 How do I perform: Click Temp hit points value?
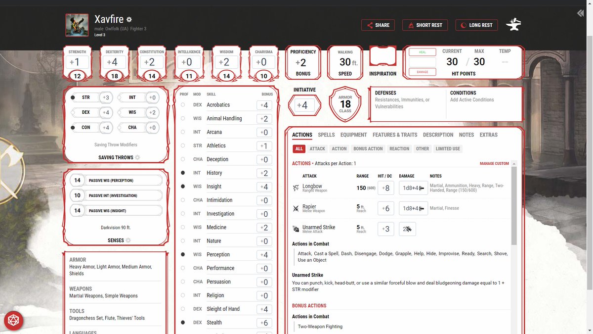click(x=505, y=62)
